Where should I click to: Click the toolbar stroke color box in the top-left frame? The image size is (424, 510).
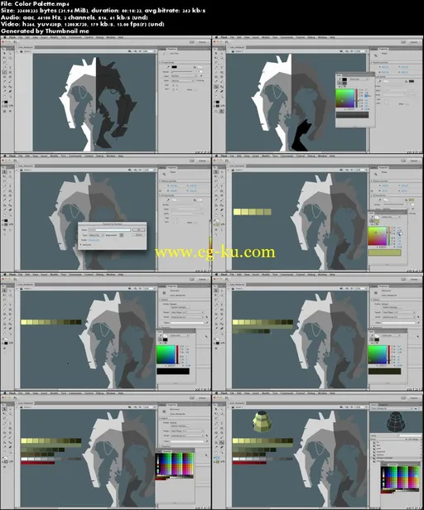click(x=6, y=102)
